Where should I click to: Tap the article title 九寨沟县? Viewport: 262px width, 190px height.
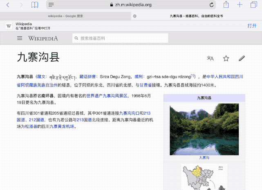[38, 57]
